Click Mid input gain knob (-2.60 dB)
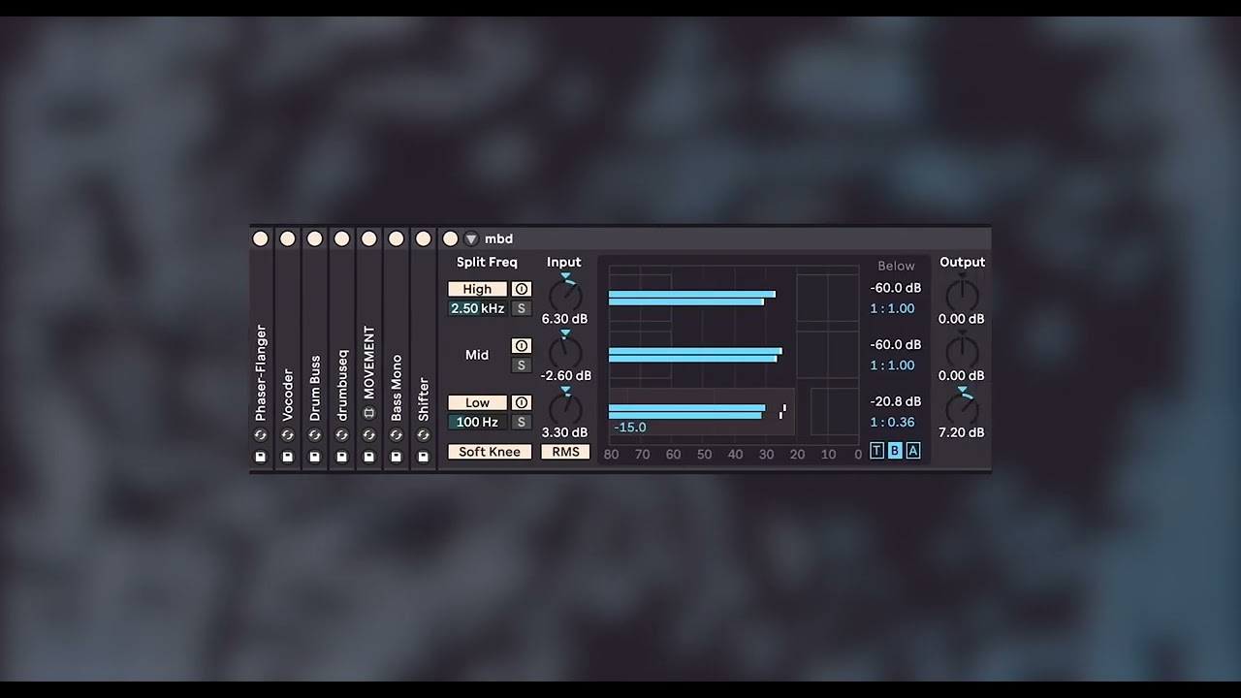Viewport: 1241px width, 698px height. (x=565, y=353)
